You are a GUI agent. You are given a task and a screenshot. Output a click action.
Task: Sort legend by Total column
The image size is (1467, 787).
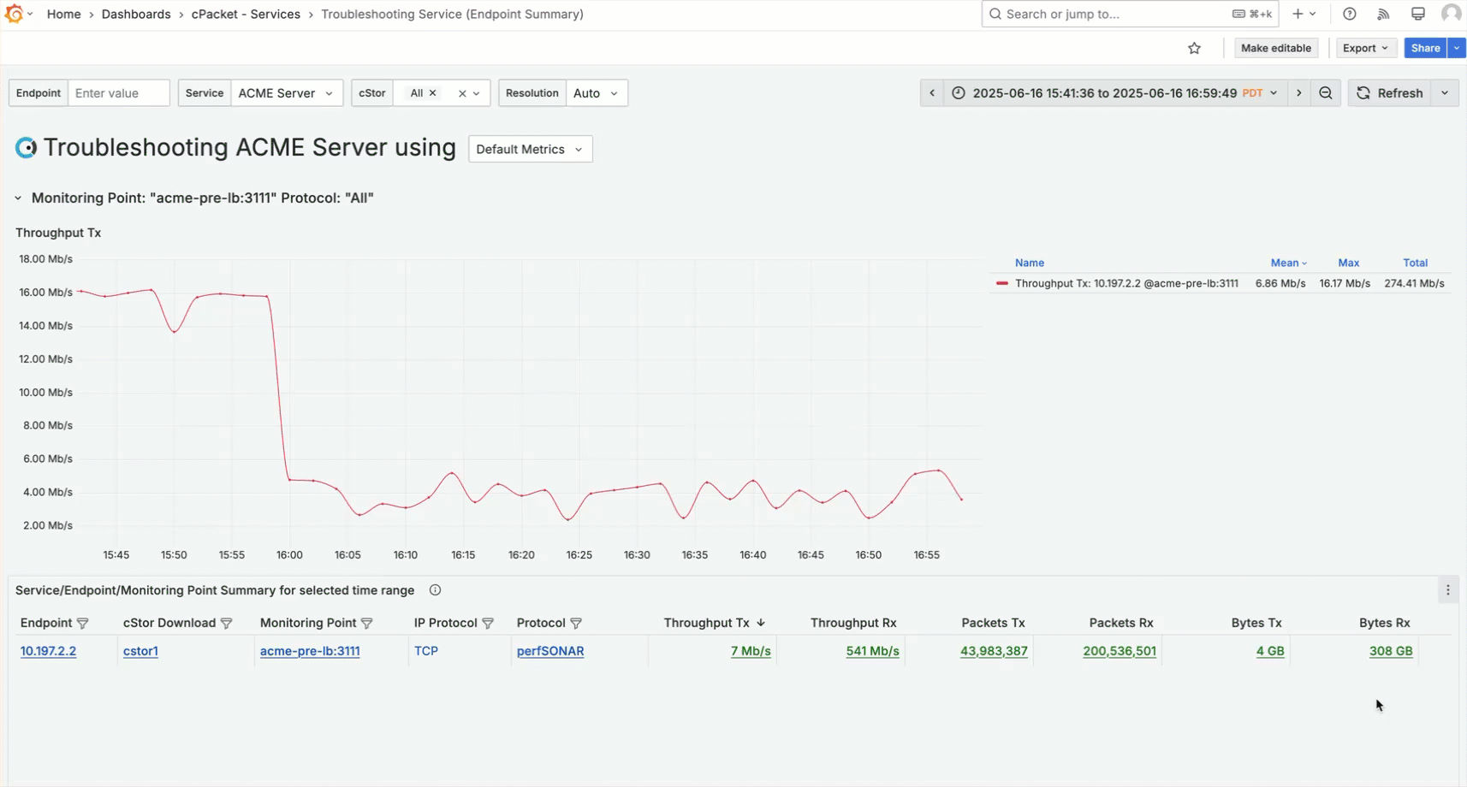(1415, 263)
